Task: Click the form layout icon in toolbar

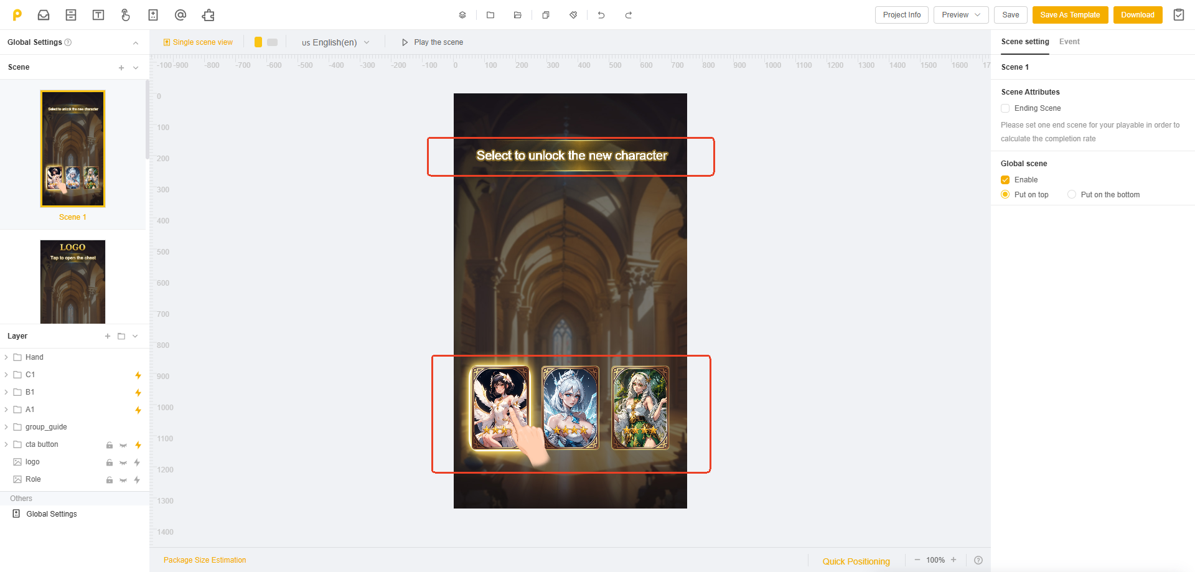Action: (71, 15)
